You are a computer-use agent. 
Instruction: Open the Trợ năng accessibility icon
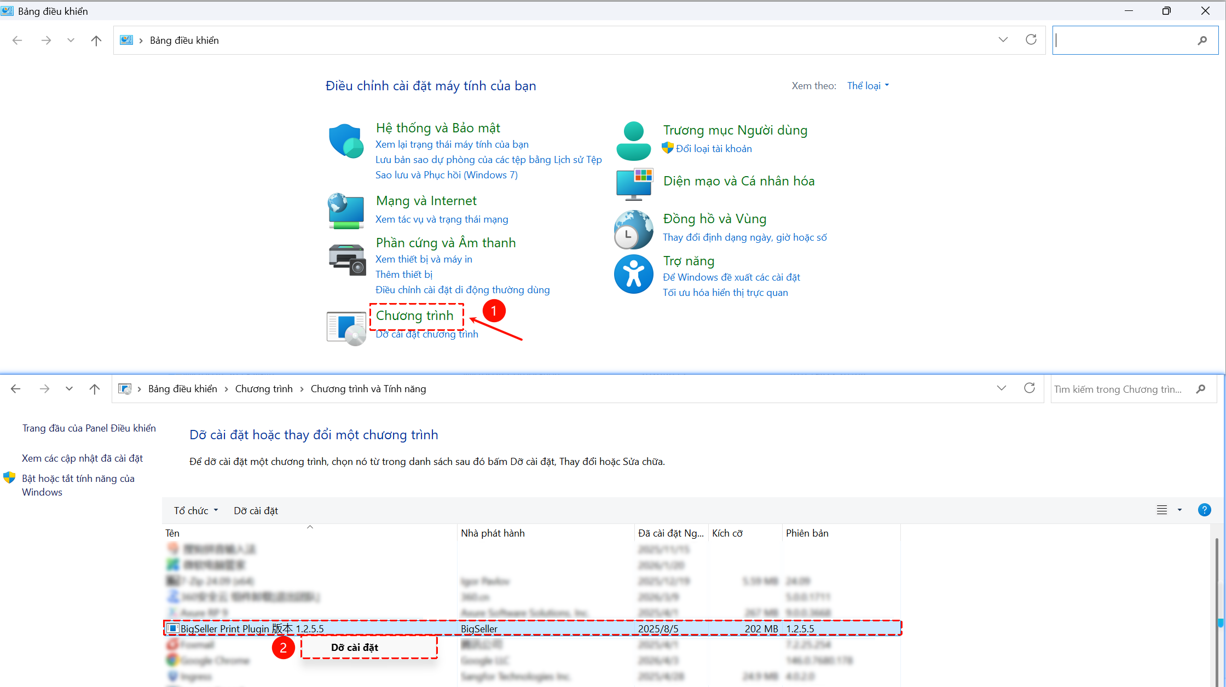click(633, 274)
